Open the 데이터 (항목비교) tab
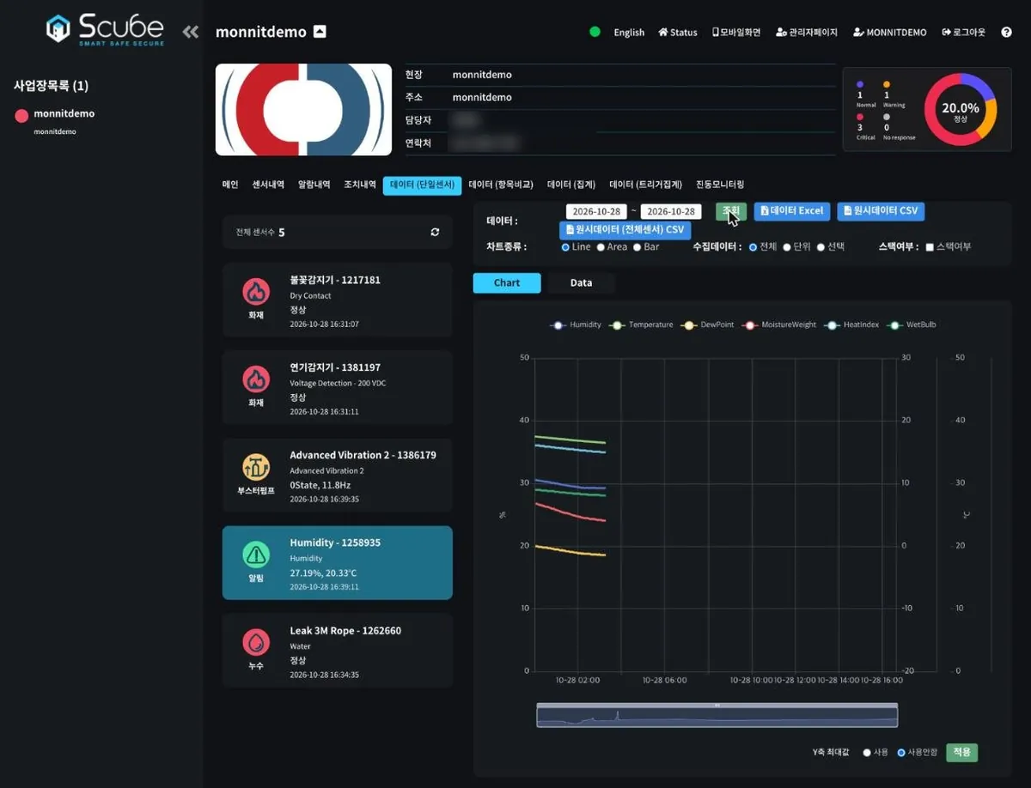Image resolution: width=1031 pixels, height=788 pixels. (x=501, y=185)
